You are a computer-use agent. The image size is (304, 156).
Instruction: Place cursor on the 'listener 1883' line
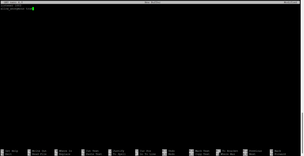click(11, 6)
